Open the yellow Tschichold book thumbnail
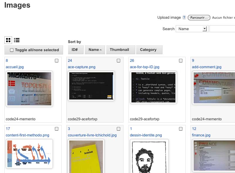The width and height of the screenshot is (235, 173). coord(86,156)
